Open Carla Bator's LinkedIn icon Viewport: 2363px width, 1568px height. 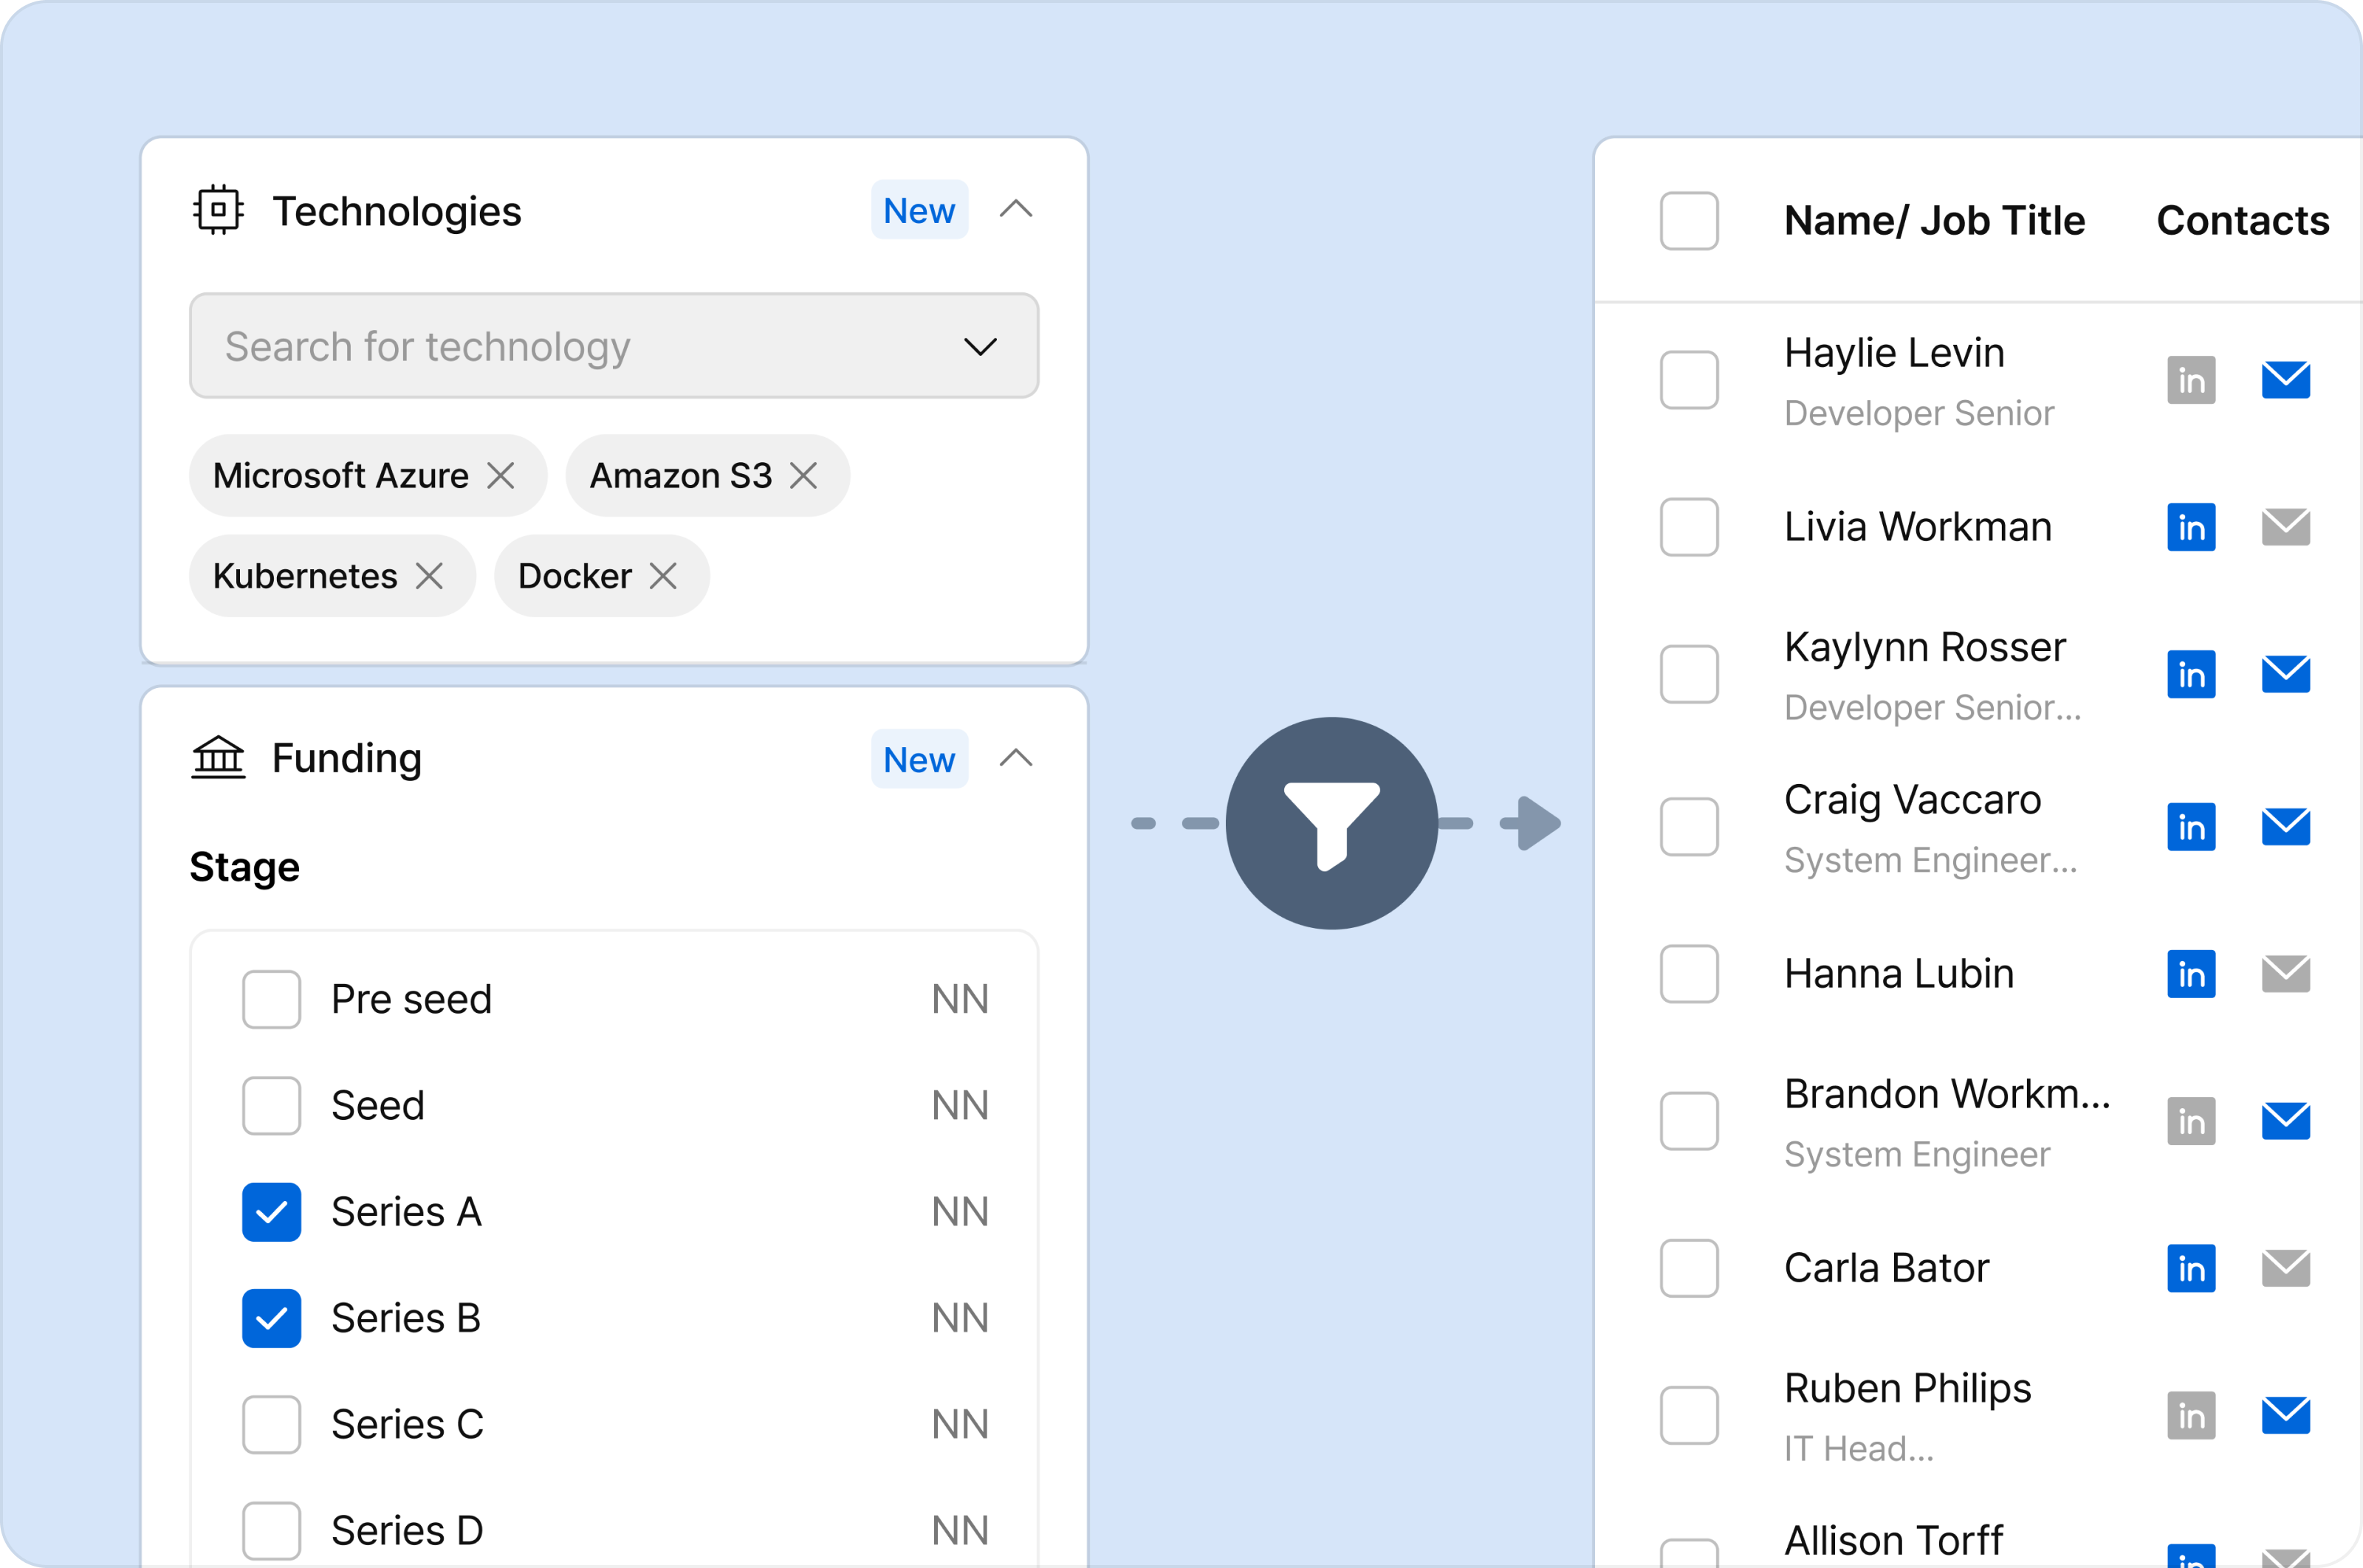tap(2191, 1268)
